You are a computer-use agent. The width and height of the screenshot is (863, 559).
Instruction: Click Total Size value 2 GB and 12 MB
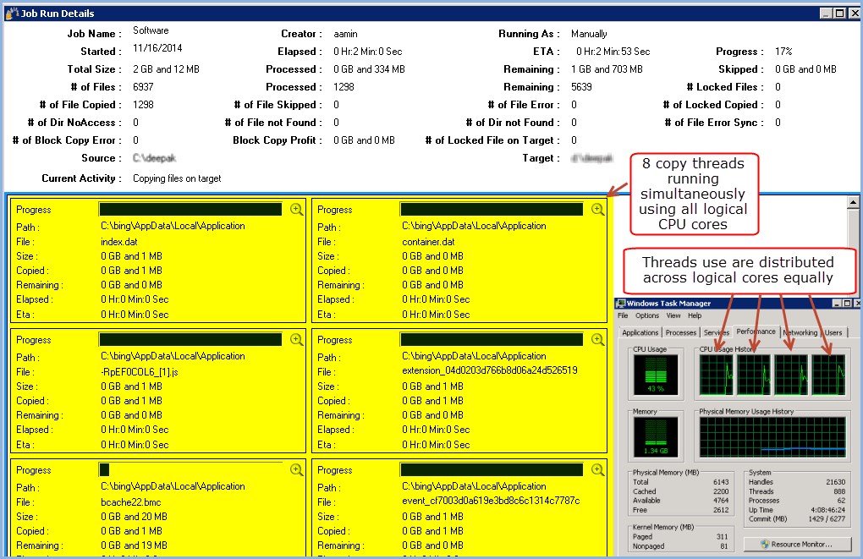coord(166,69)
